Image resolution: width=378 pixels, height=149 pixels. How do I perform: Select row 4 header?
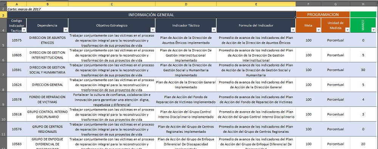tap(3, 25)
